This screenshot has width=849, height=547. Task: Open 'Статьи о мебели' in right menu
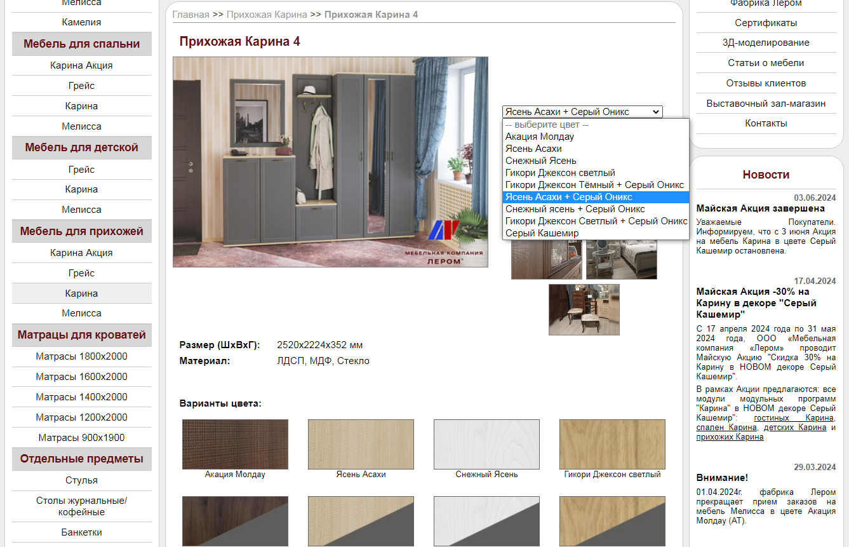766,63
